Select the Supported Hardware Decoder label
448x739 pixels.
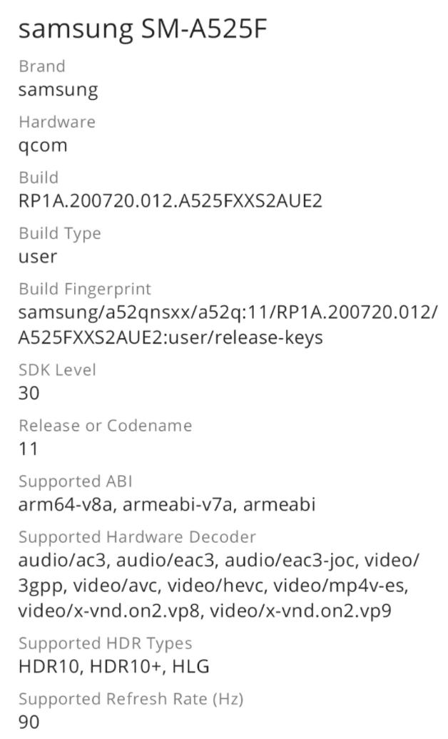coord(136,536)
